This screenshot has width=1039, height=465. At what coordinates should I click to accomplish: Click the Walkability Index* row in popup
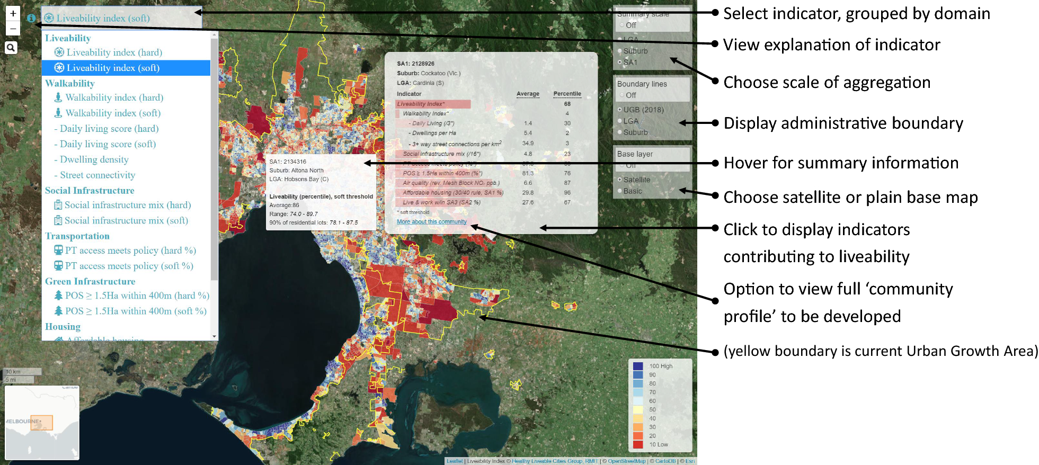(x=489, y=113)
